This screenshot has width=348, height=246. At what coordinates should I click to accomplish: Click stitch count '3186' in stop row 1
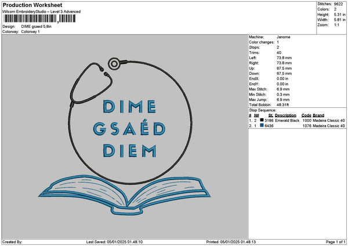[269, 121]
